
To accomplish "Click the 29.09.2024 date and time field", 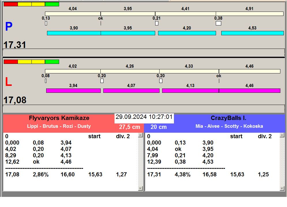I will tap(144, 117).
